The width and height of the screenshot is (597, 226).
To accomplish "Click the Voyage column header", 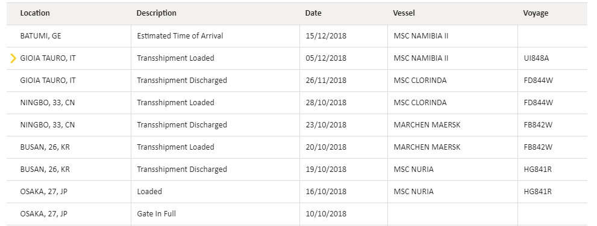I will pyautogui.click(x=536, y=13).
